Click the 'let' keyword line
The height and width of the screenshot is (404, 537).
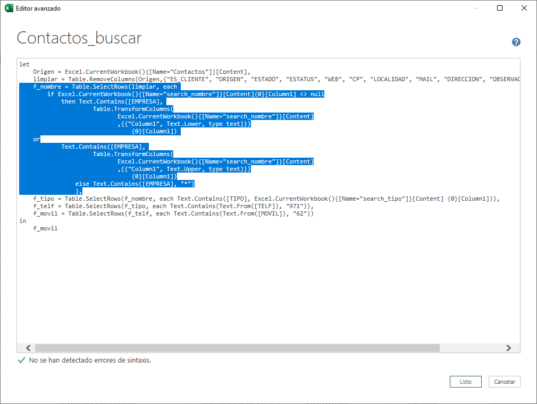tap(24, 64)
